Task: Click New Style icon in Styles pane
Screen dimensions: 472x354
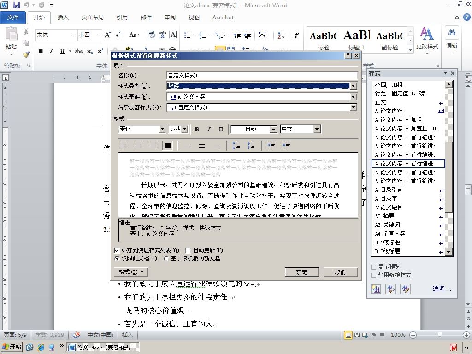Action: pyautogui.click(x=376, y=289)
